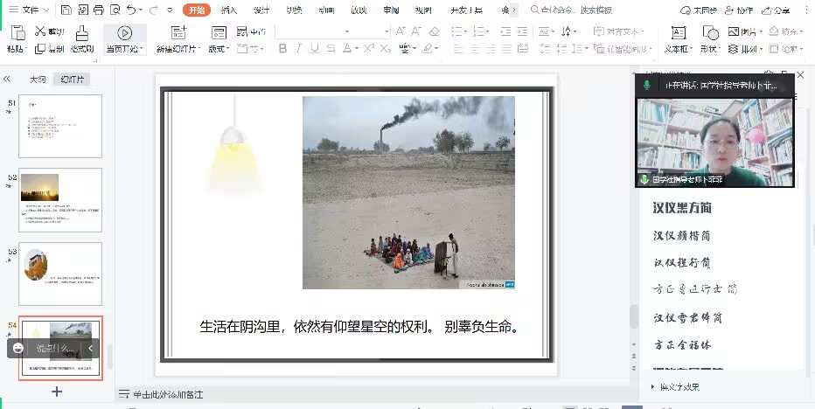The height and width of the screenshot is (409, 815).
Task: Open the Layout (版式) dropdown
Action: [x=217, y=49]
